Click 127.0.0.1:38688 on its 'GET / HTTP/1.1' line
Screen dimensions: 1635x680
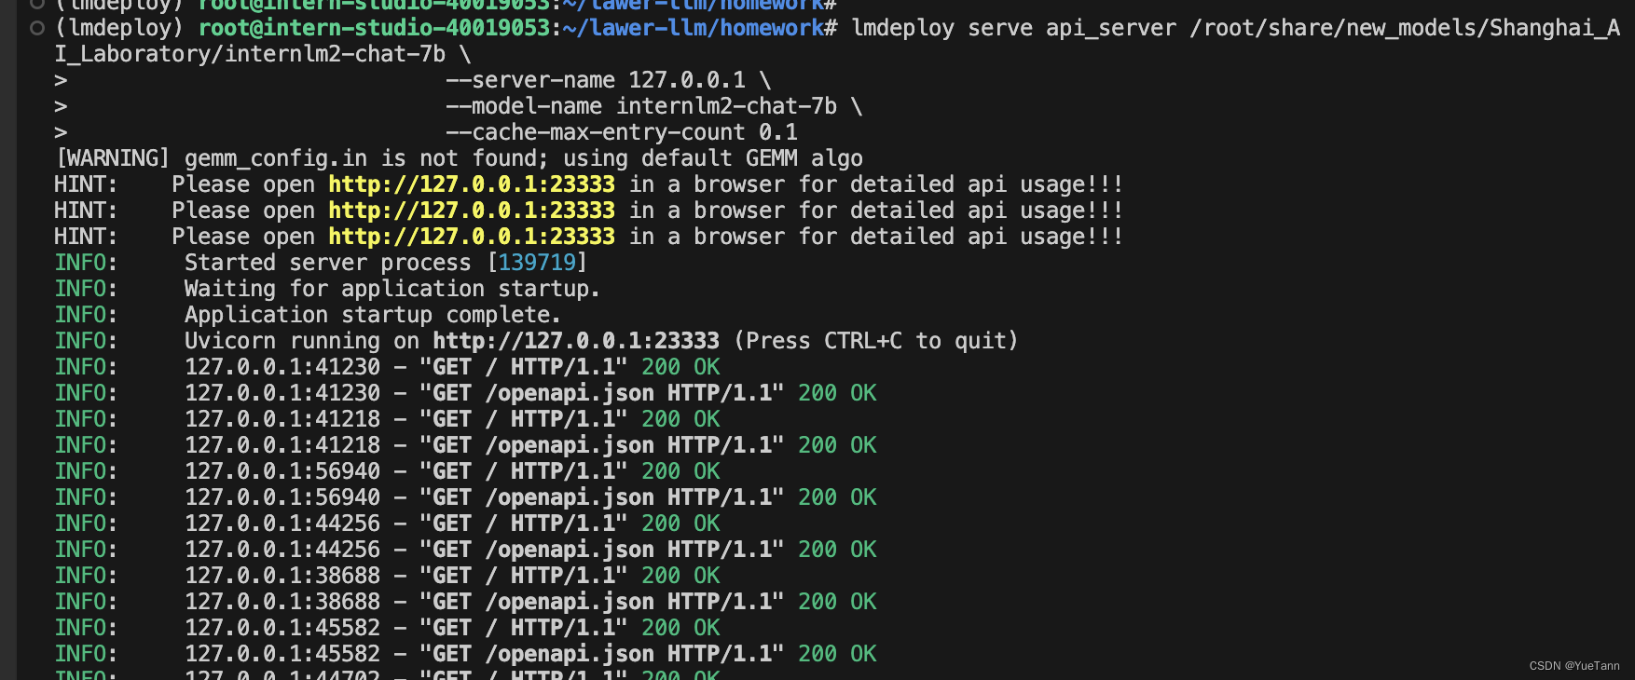(282, 576)
